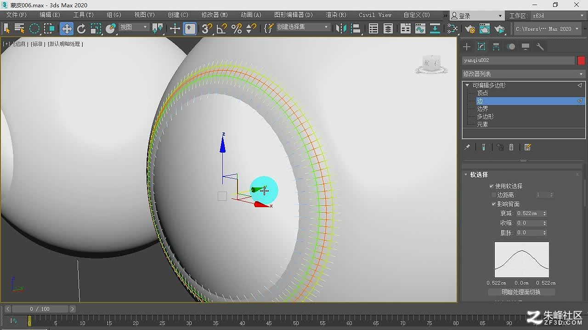Open the 修改器(M) menu
Viewport: 588px width, 330px height.
coord(215,15)
